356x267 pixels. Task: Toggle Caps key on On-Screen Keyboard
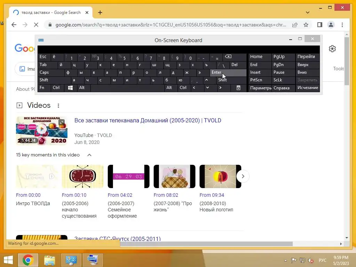tap(51, 72)
